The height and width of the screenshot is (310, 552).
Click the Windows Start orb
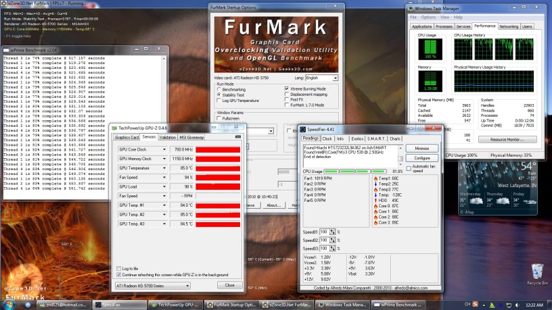[x=8, y=305]
